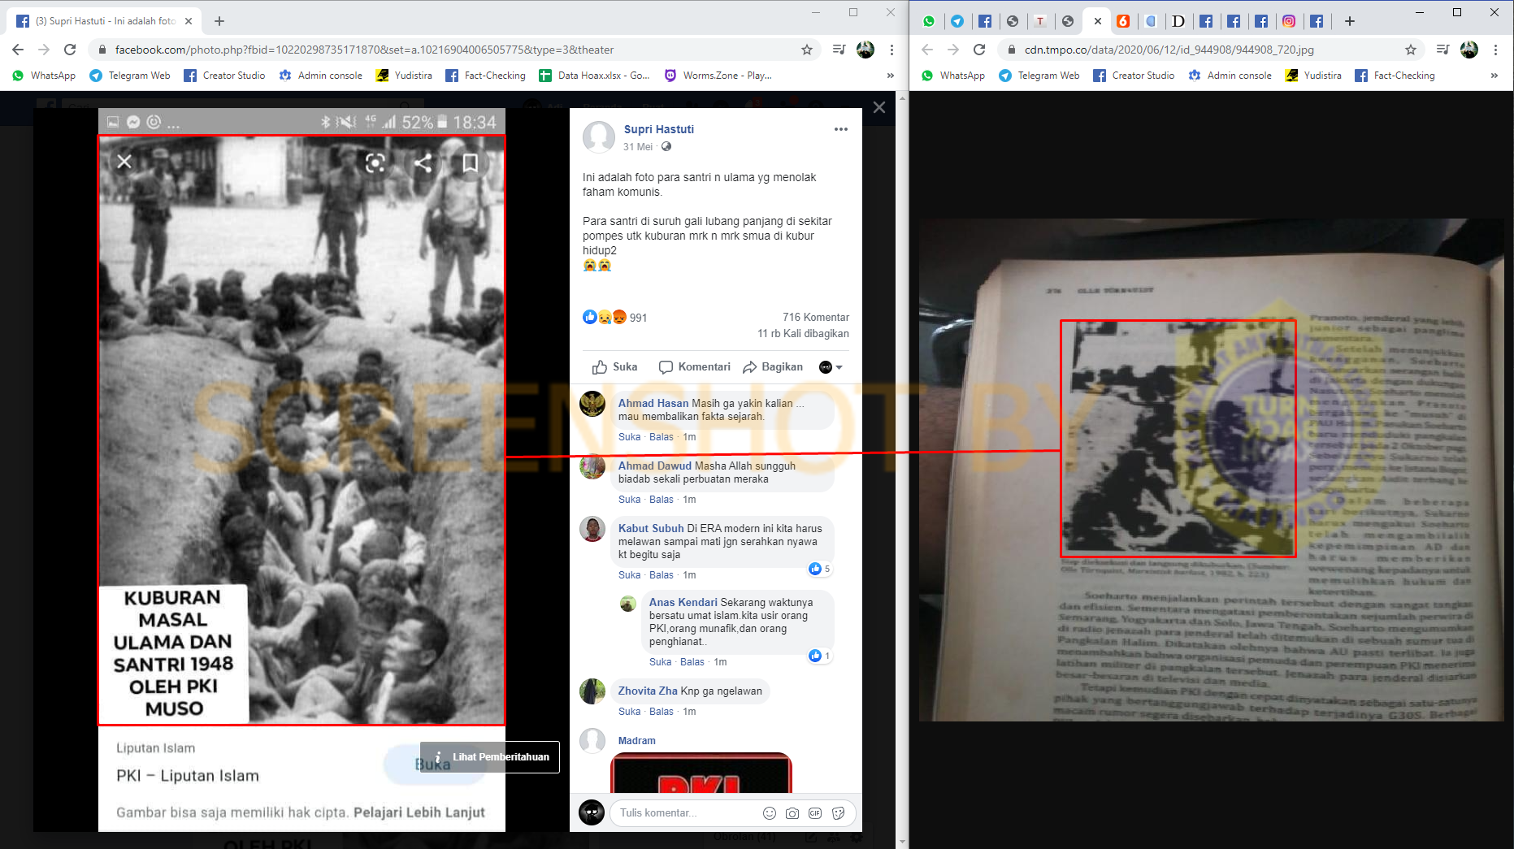The width and height of the screenshot is (1514, 849).
Task: Click the Komentari button
Action: (695, 367)
